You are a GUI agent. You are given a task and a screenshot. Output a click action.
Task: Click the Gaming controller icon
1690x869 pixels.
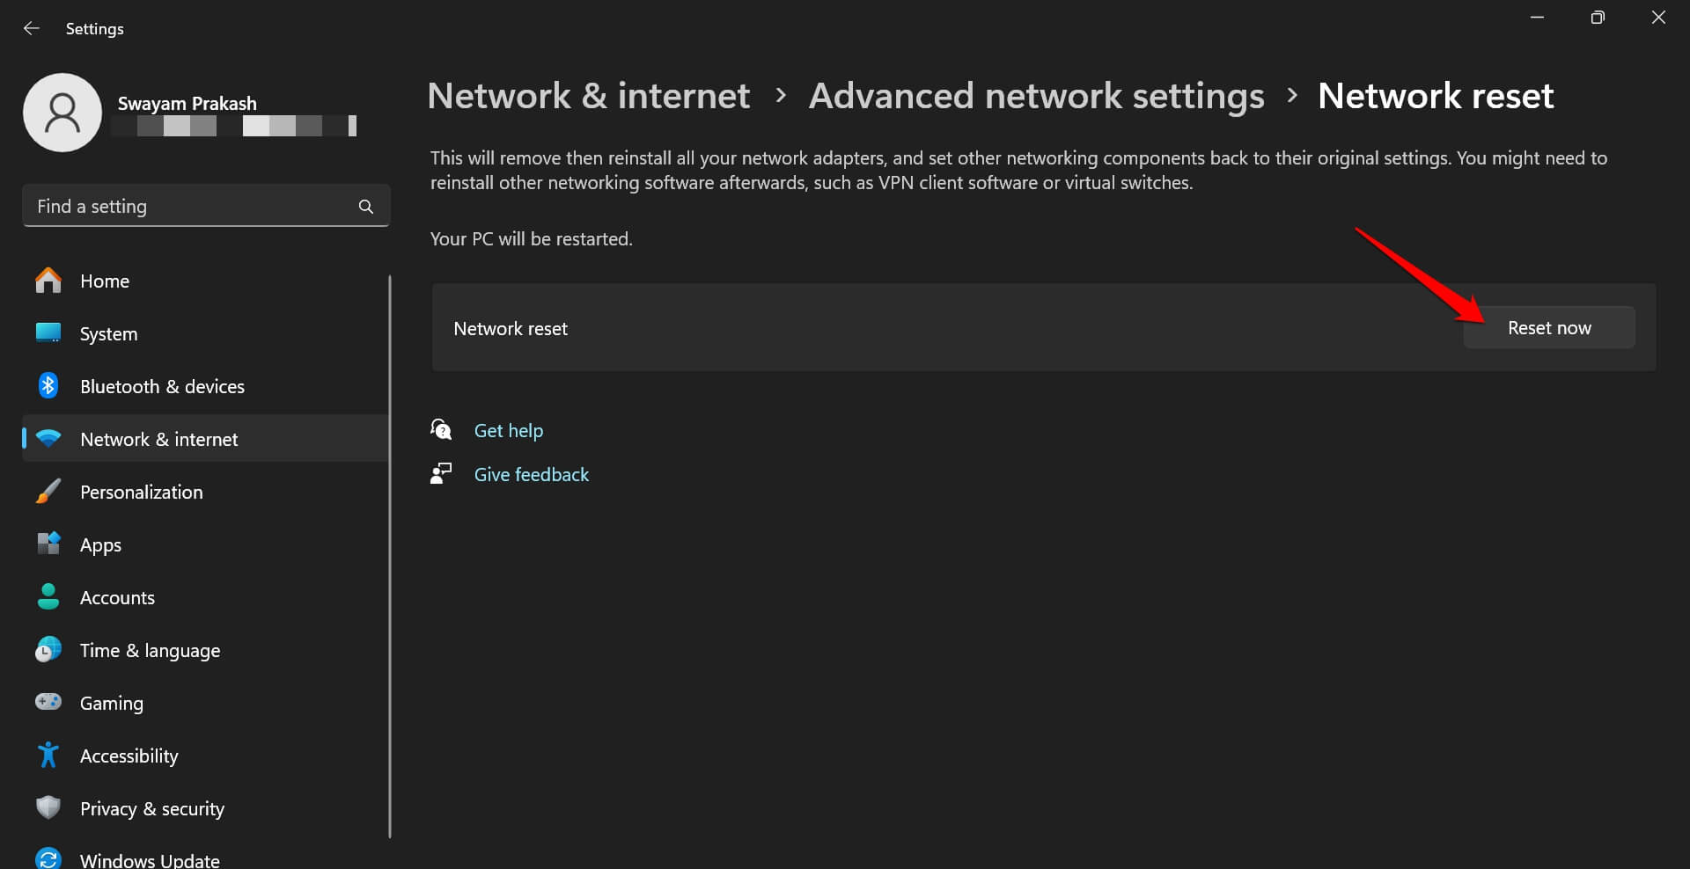point(48,702)
